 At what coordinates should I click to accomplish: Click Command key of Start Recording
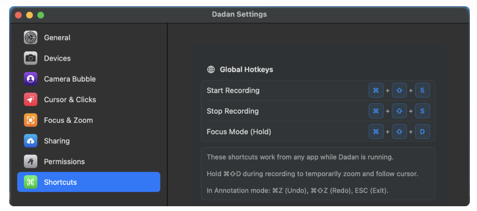pyautogui.click(x=376, y=90)
